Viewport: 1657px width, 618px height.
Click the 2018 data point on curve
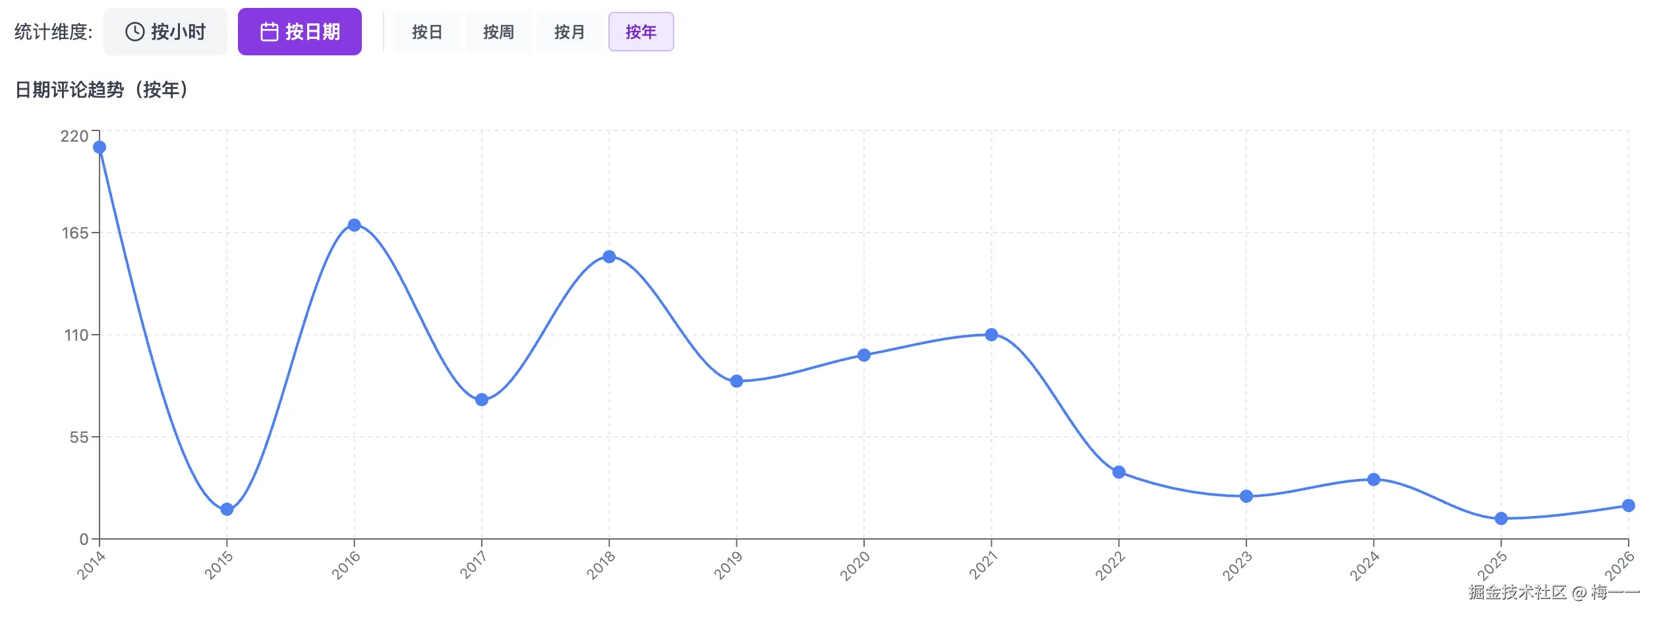pyautogui.click(x=608, y=257)
